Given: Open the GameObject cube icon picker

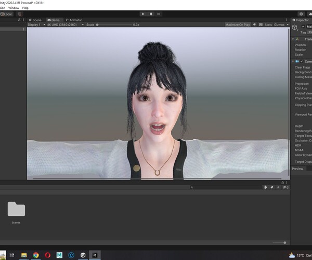Looking at the screenshot, I should 295,28.
